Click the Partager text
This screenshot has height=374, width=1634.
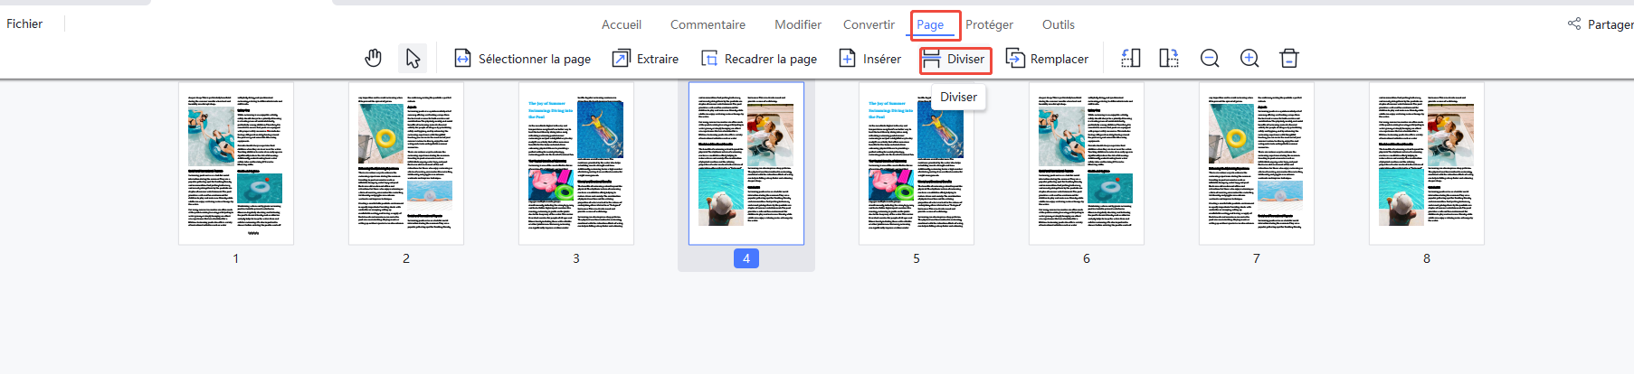point(1610,24)
